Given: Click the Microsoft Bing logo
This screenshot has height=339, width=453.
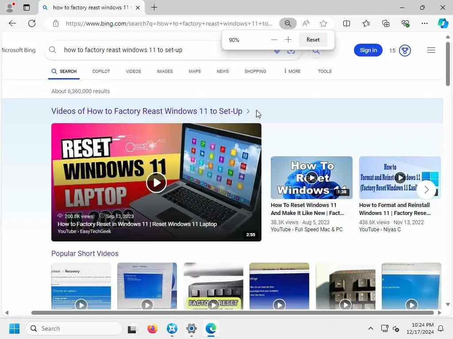Looking at the screenshot, I should tap(18, 50).
